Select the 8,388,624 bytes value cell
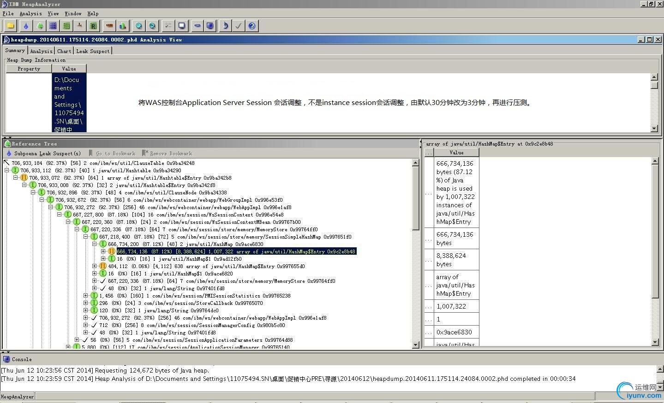 pos(456,260)
